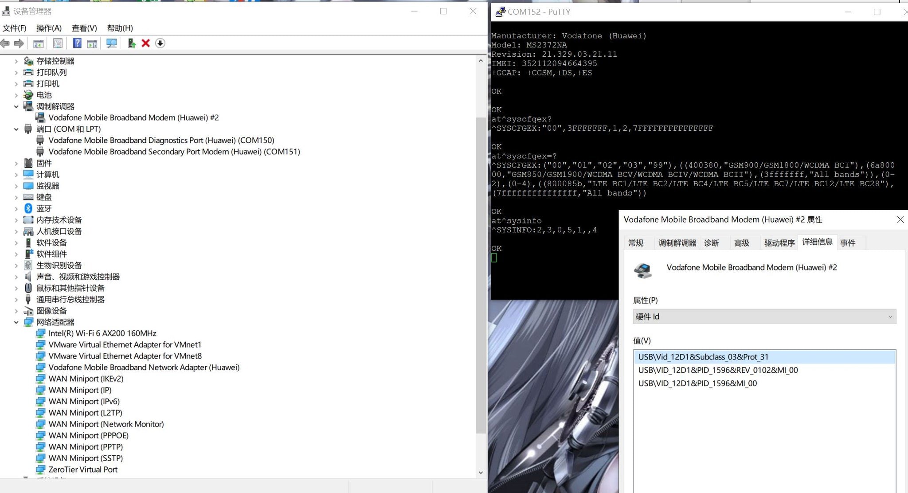Viewport: 908px width, 493px height.
Task: Click the sound, video and game controllers icon
Action: click(x=28, y=277)
